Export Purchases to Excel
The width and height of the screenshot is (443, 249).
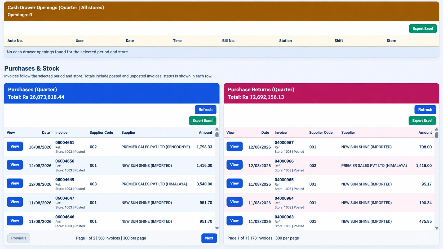[202, 121]
